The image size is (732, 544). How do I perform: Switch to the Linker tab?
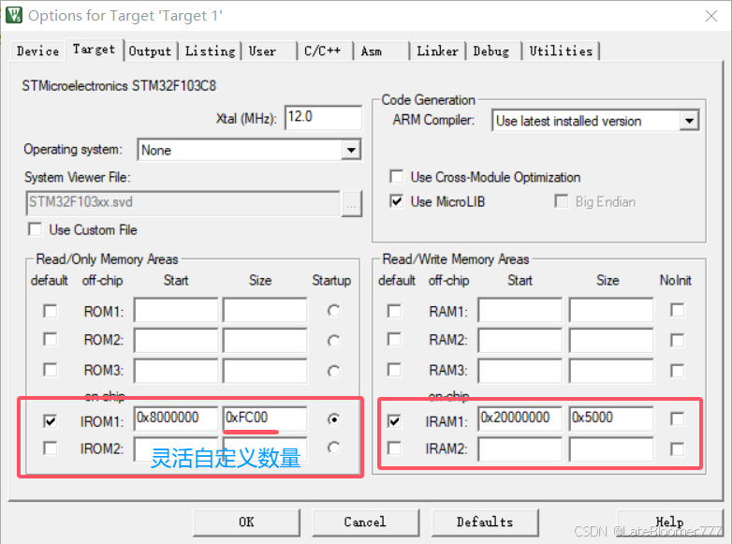tap(437, 51)
